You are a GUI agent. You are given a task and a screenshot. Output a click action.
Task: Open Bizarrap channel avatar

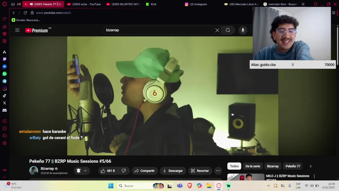point(34,171)
